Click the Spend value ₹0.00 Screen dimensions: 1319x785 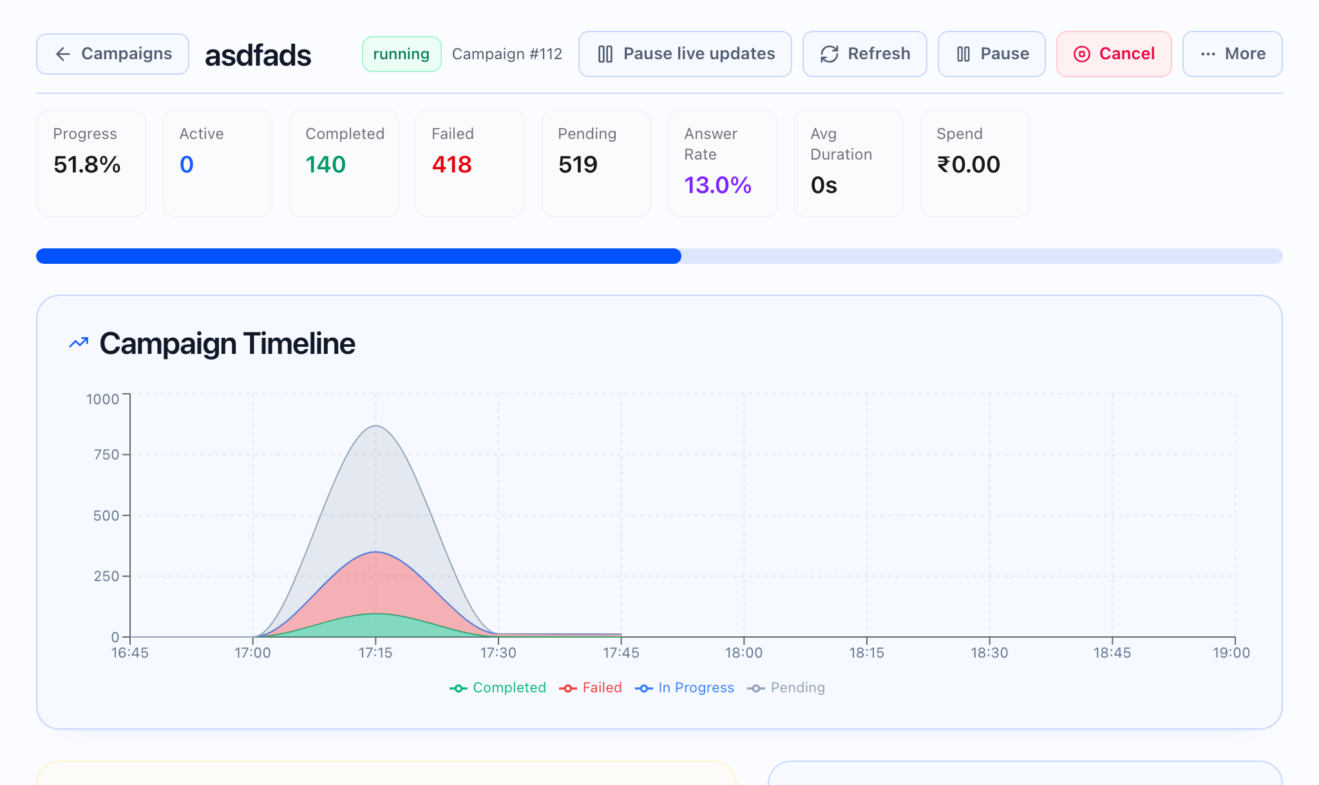click(969, 165)
